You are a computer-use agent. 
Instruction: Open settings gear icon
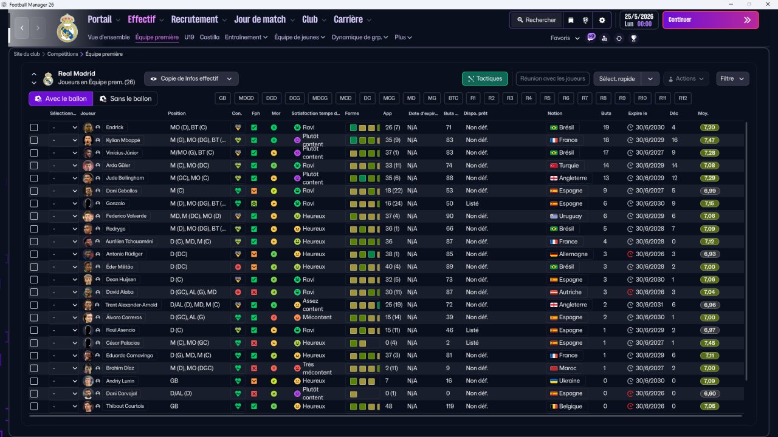(x=602, y=20)
